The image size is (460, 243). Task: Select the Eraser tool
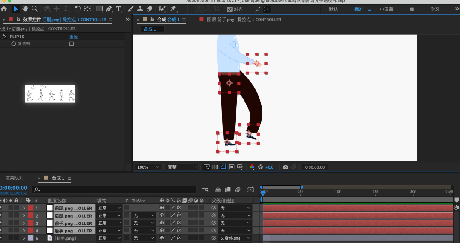[149, 9]
